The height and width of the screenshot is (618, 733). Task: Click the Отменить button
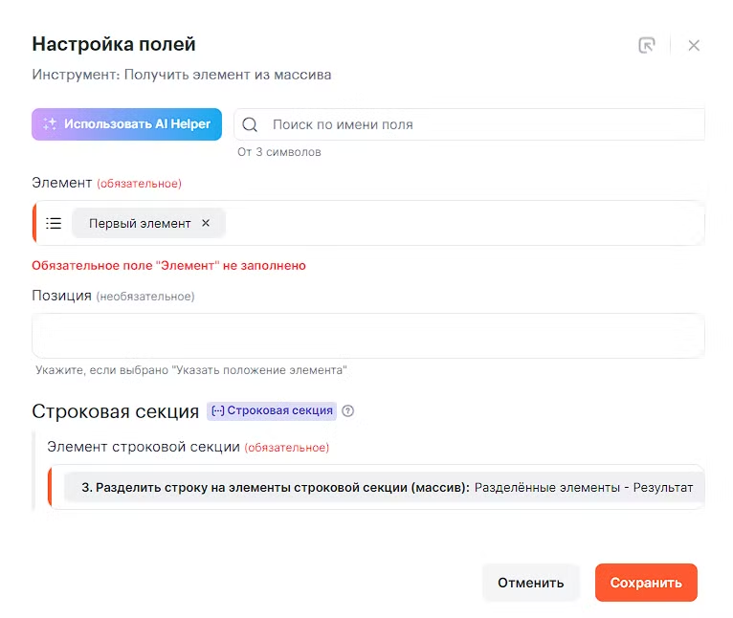coord(530,583)
